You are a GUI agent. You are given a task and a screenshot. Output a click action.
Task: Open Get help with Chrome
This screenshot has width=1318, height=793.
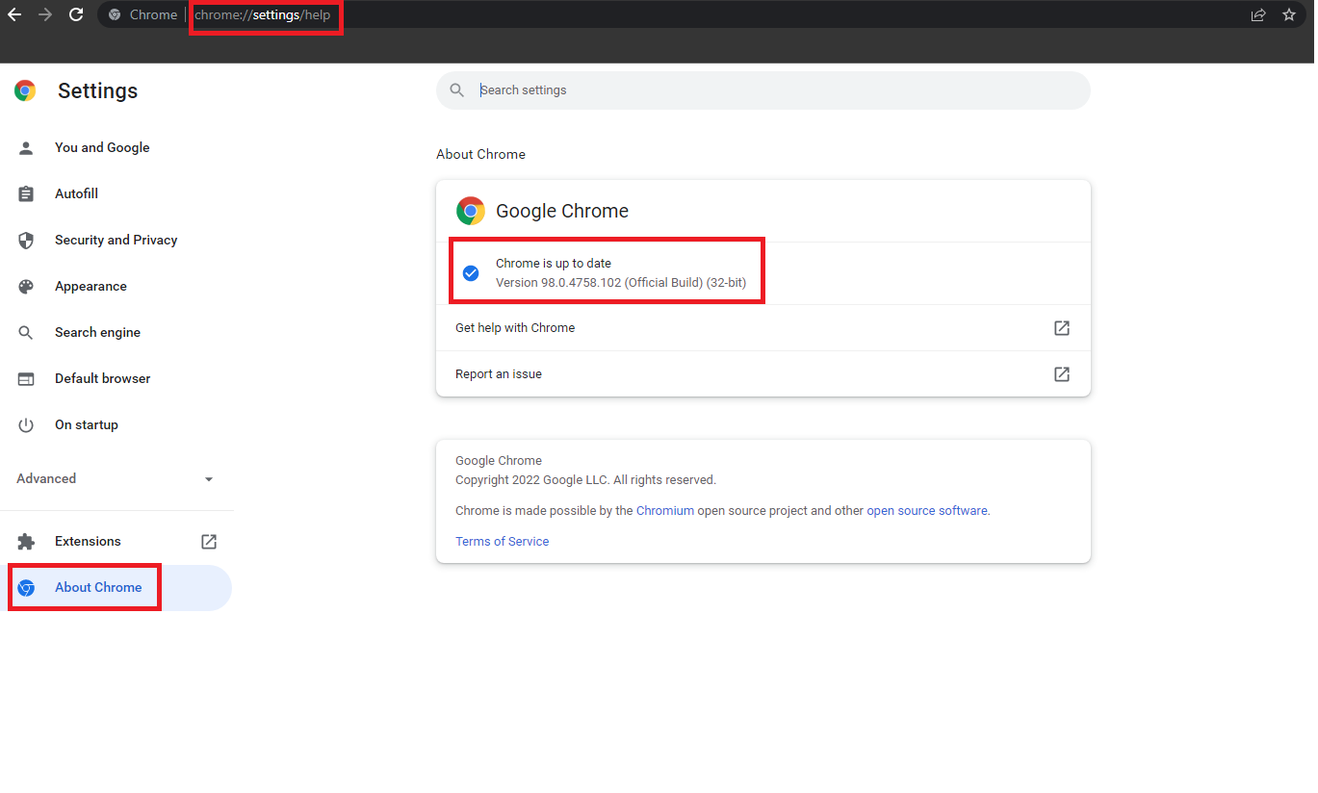763,327
